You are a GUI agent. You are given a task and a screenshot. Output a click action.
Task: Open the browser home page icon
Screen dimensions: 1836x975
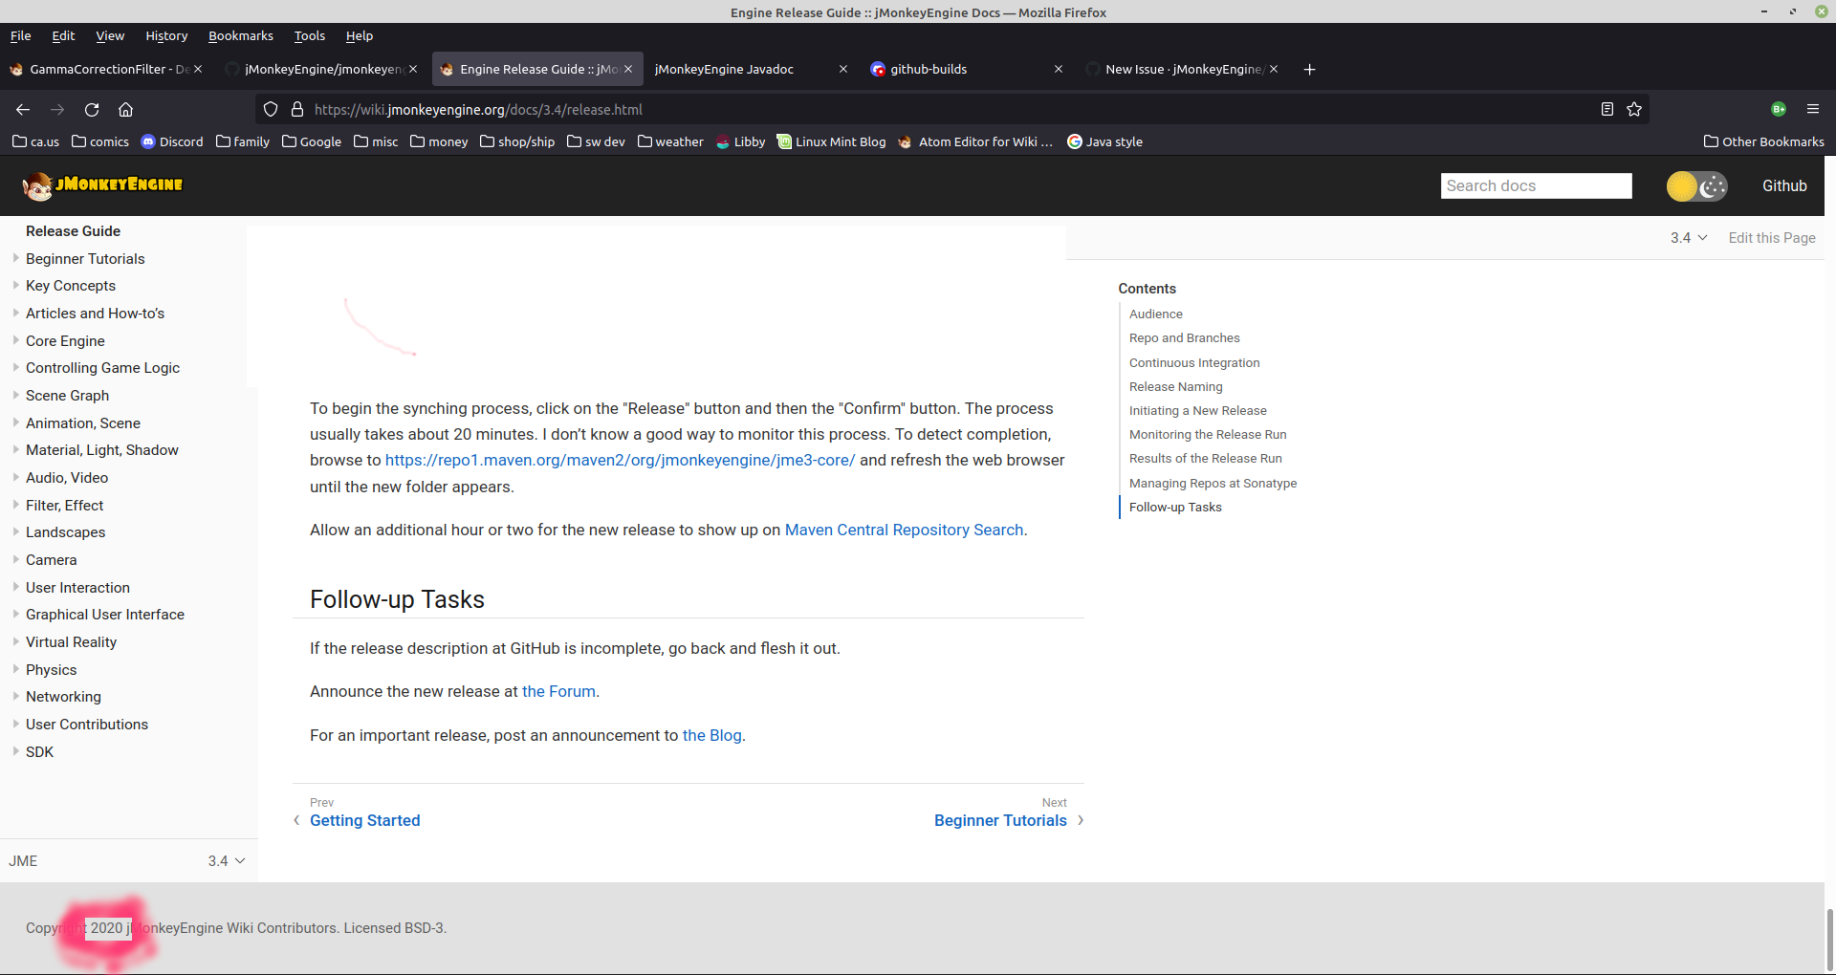pos(125,109)
